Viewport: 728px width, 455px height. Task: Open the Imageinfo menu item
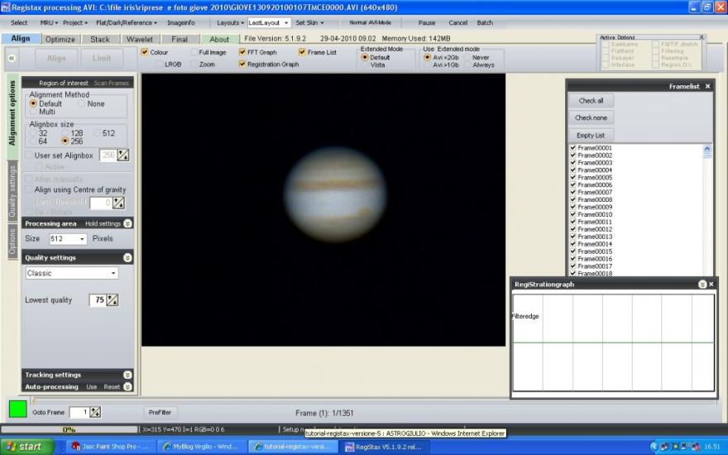[181, 23]
